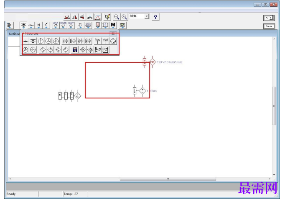Select the DC Current Source icon
Image resolution: width=285 pixels, height=201 pixels.
click(41, 41)
